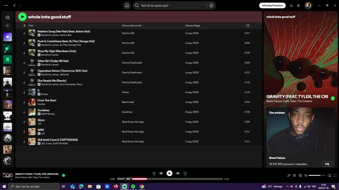The width and height of the screenshot is (339, 190).
Task: Toggle saved checkmark beside bottom track title
Action: point(64,175)
